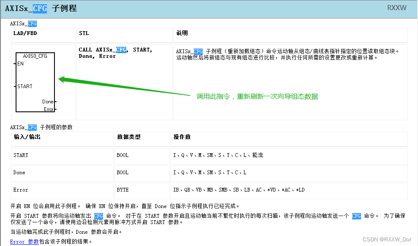Click Error operands "IB、QB、VB、MB...*LD"

click(239, 190)
